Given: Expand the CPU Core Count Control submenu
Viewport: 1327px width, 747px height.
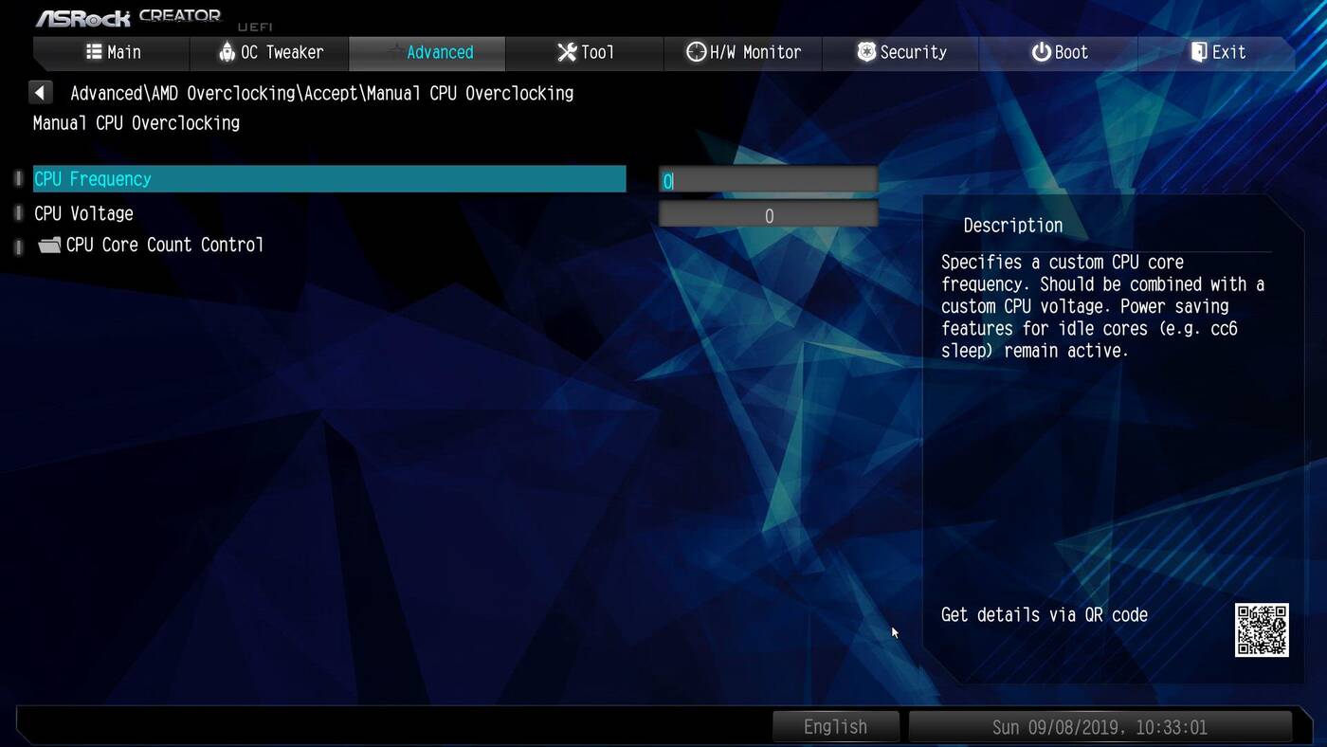Looking at the screenshot, I should [164, 246].
